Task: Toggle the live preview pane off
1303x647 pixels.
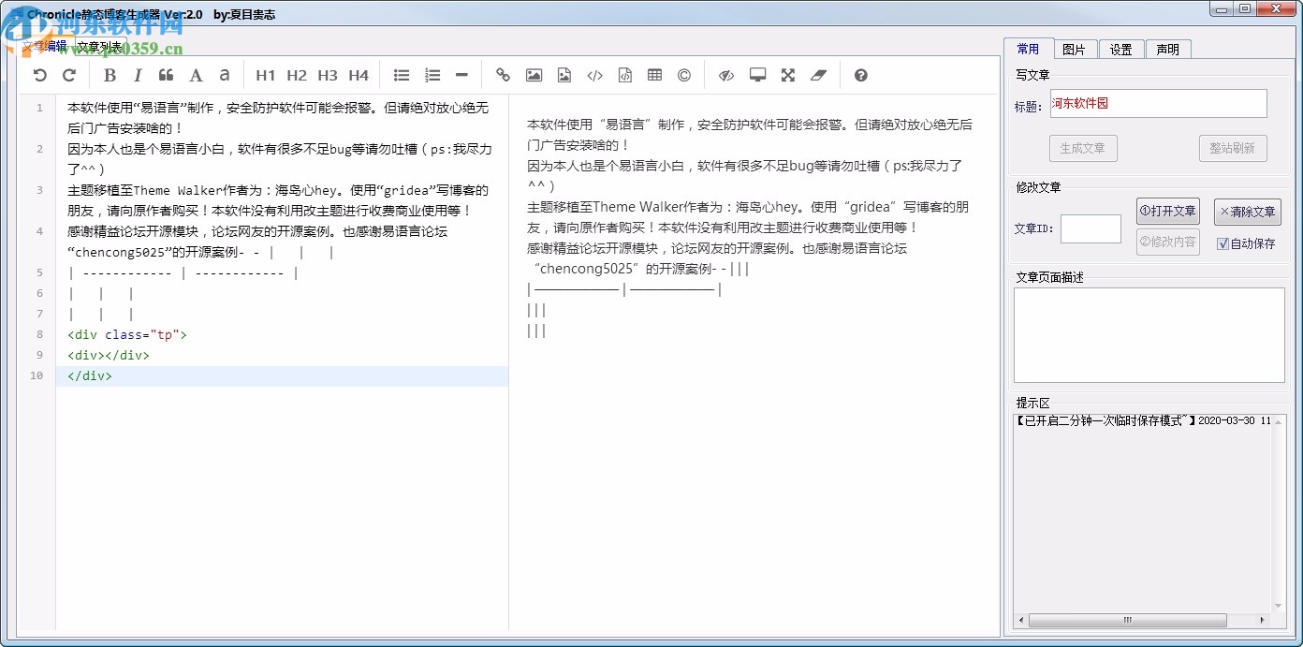Action: coord(726,75)
